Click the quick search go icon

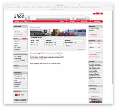[26, 32]
